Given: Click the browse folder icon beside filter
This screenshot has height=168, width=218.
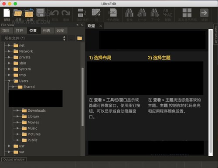Looking at the screenshot, I should [x=79, y=38].
